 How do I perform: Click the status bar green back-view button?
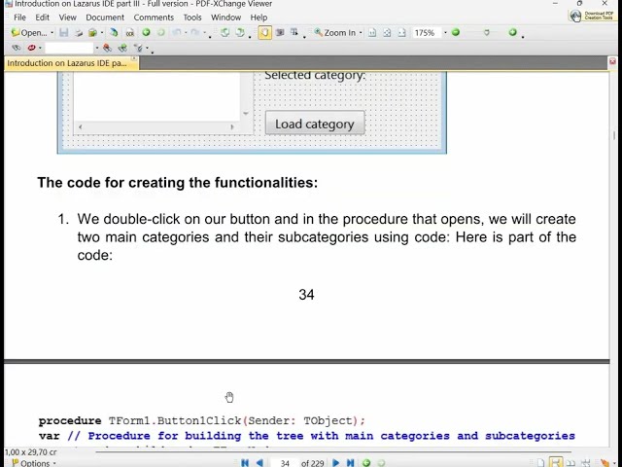366,463
